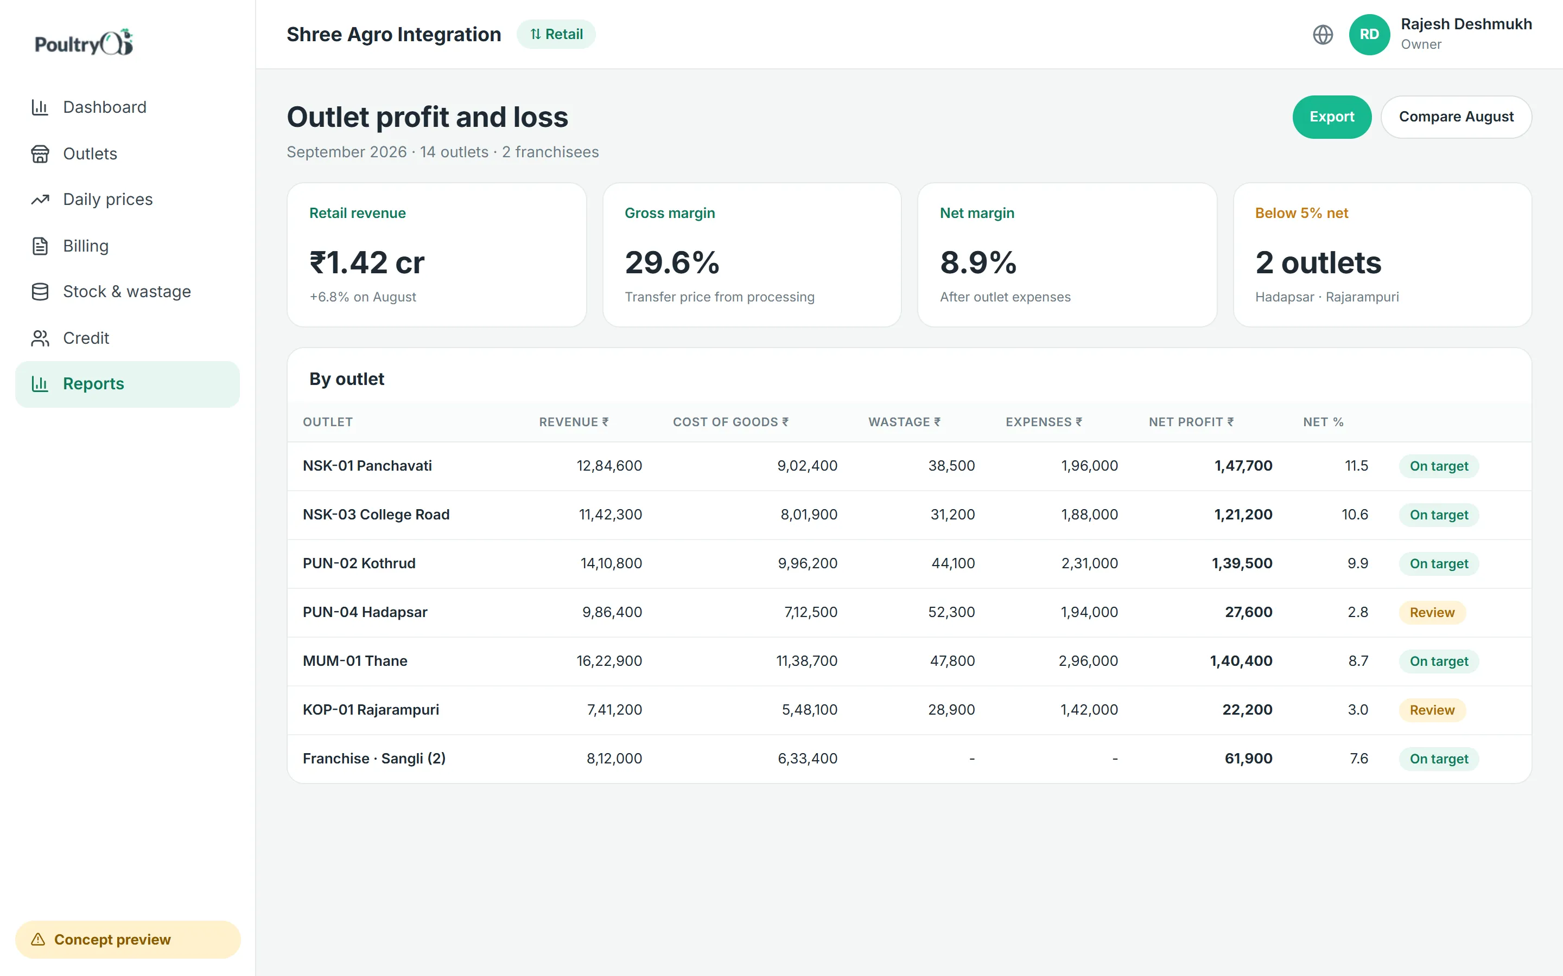Click MUM-01 Thane outlet name
1563x976 pixels.
[x=355, y=661]
